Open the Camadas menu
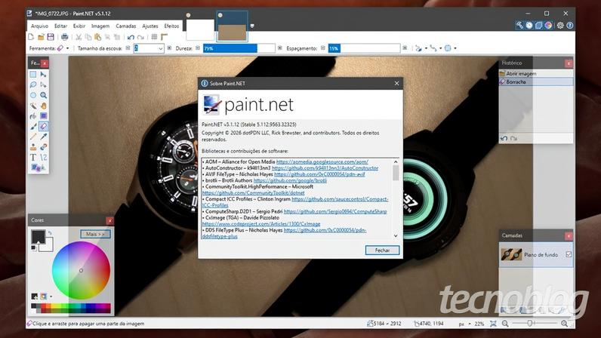Viewport: 601px width, 338px height. tap(126, 26)
